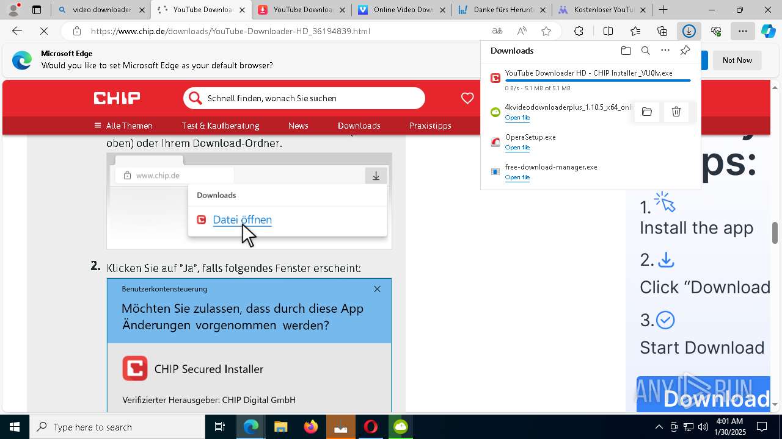The width and height of the screenshot is (782, 439).
Task: Show 4kvideodownloaderplus file in folder
Action: (647, 112)
